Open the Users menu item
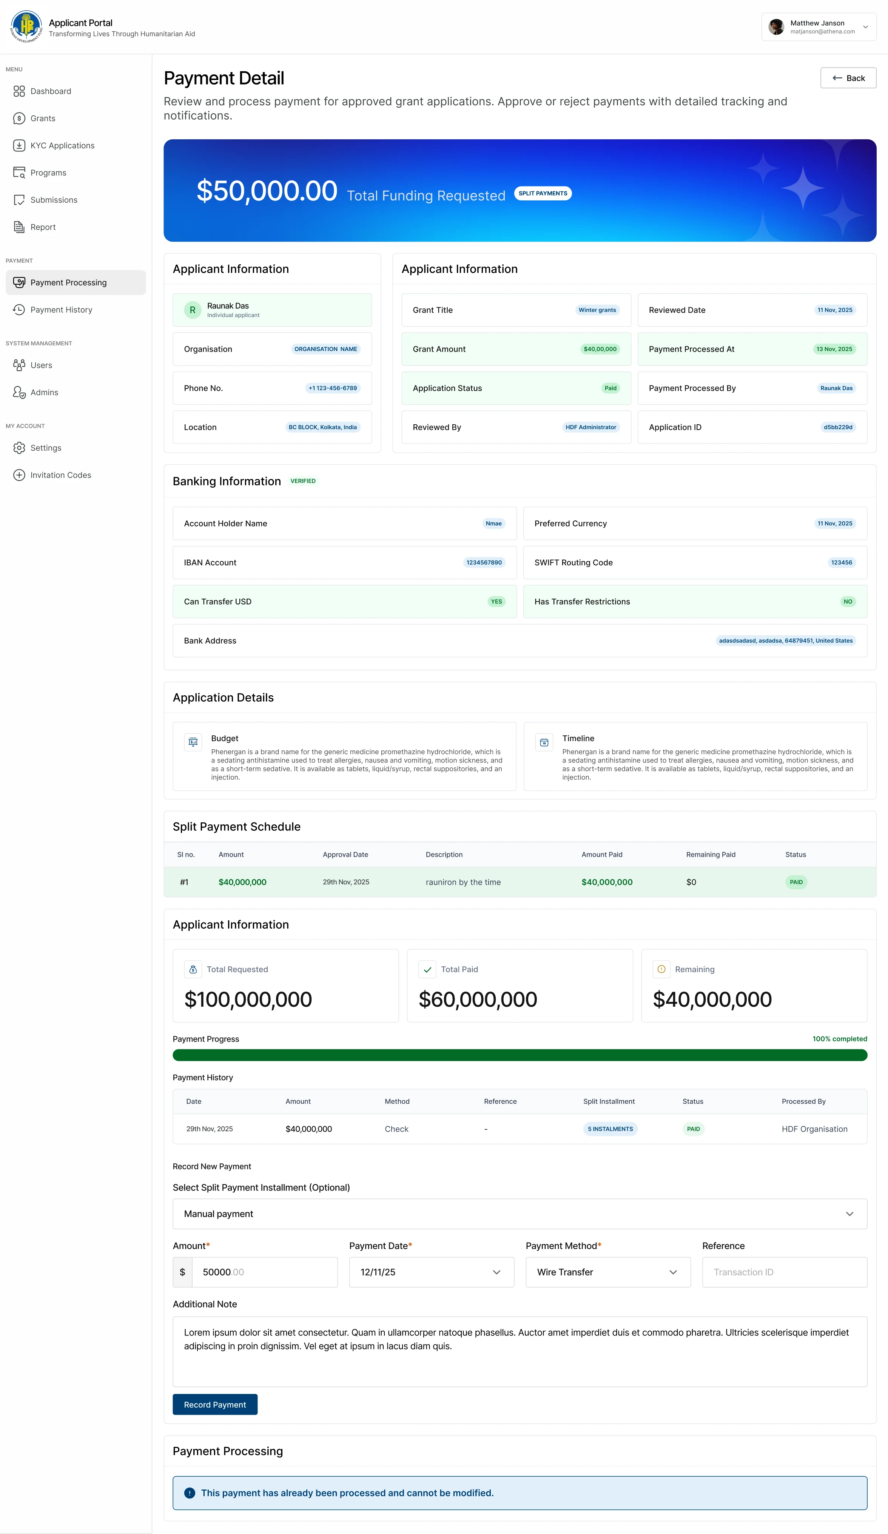 pyautogui.click(x=41, y=365)
